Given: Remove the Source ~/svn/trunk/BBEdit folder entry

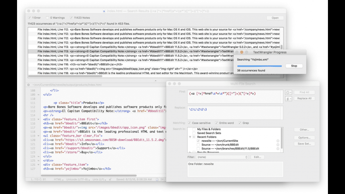Looking at the screenshot, I should [278, 145].
